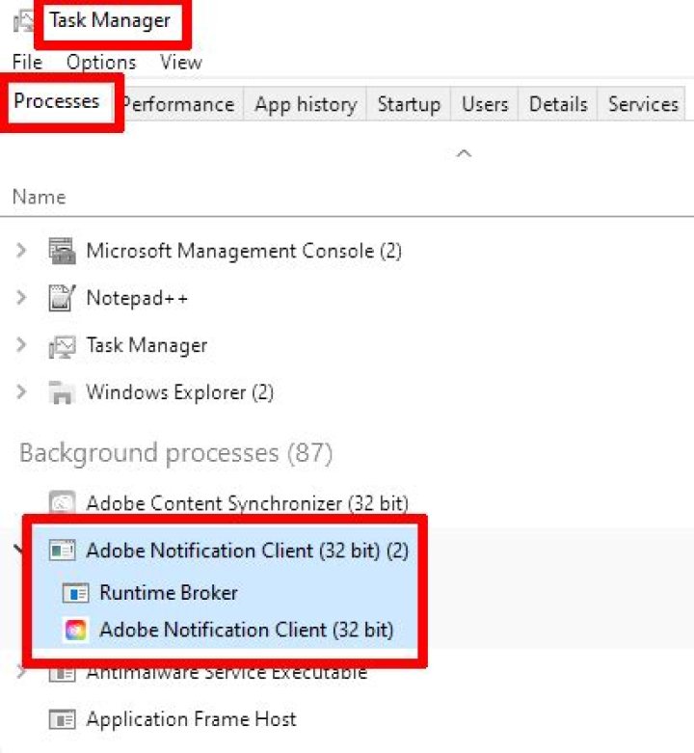Viewport: 694px width, 753px height.
Task: Open the Startup tab
Action: point(409,104)
